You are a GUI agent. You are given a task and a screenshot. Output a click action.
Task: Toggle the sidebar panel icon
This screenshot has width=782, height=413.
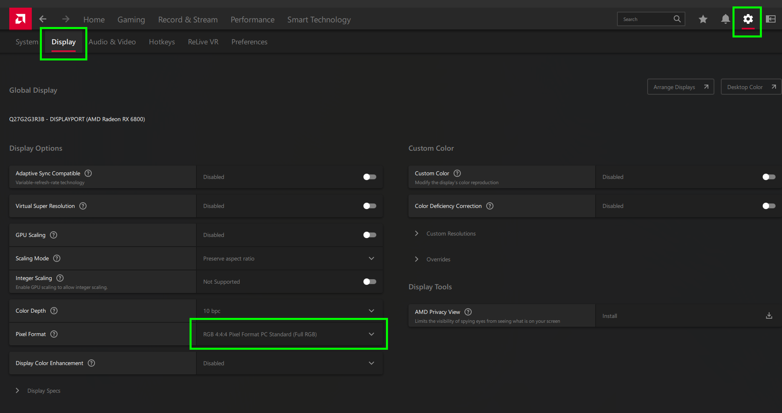(770, 19)
